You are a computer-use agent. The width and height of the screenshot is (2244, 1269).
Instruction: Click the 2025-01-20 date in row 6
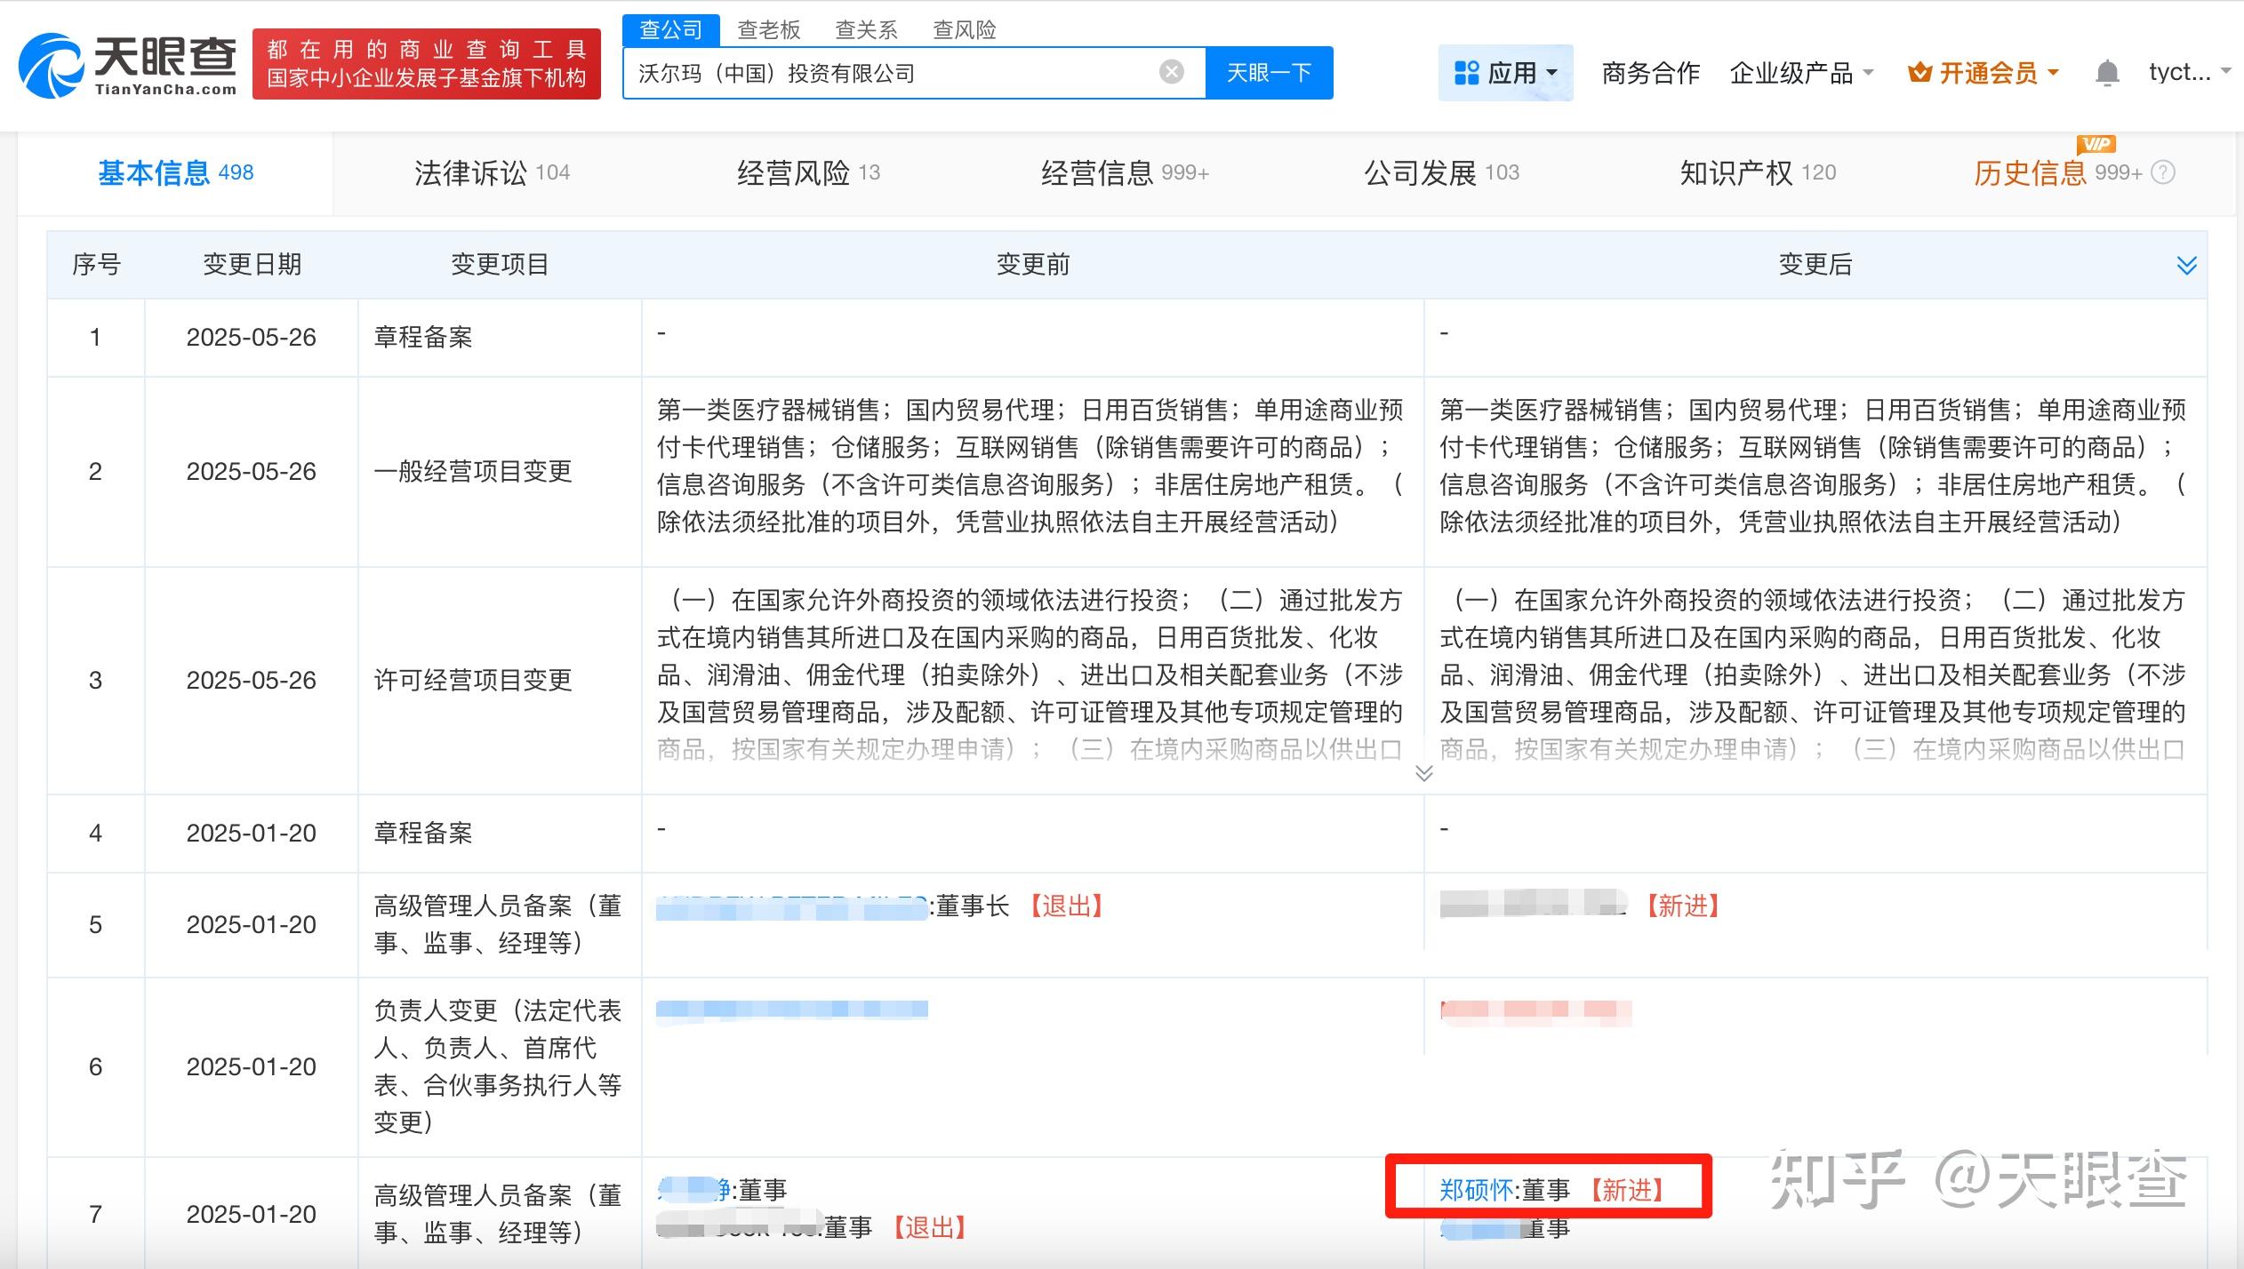[252, 1067]
